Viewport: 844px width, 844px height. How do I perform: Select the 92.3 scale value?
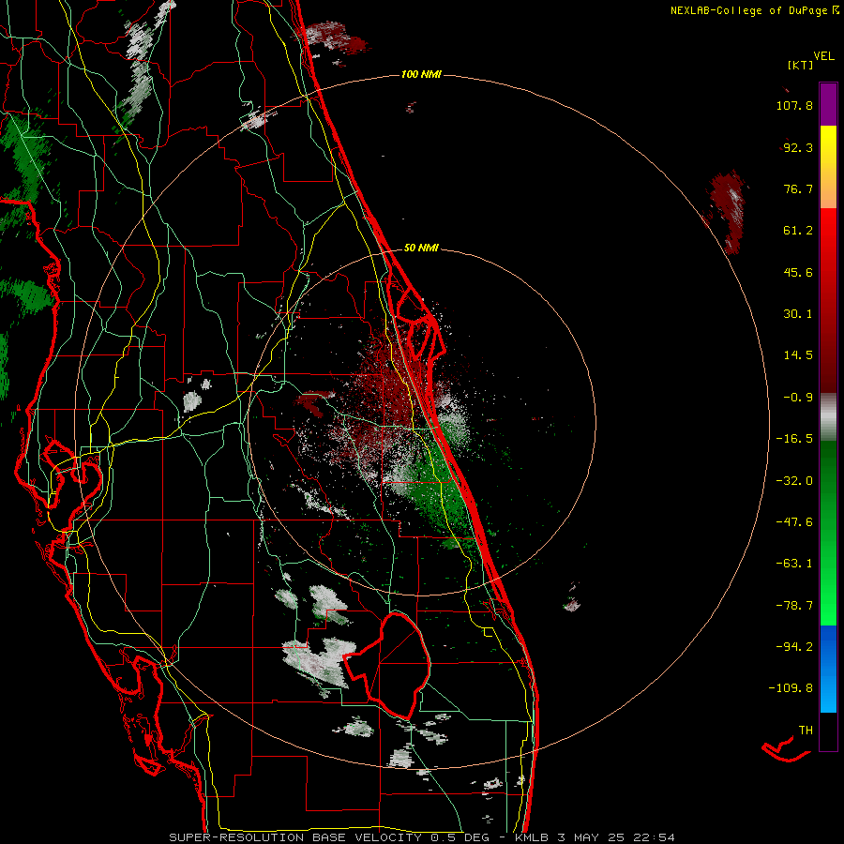(x=798, y=147)
